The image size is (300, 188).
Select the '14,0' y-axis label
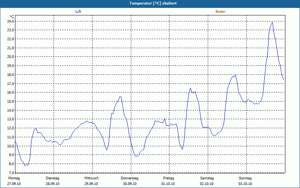[10, 110]
